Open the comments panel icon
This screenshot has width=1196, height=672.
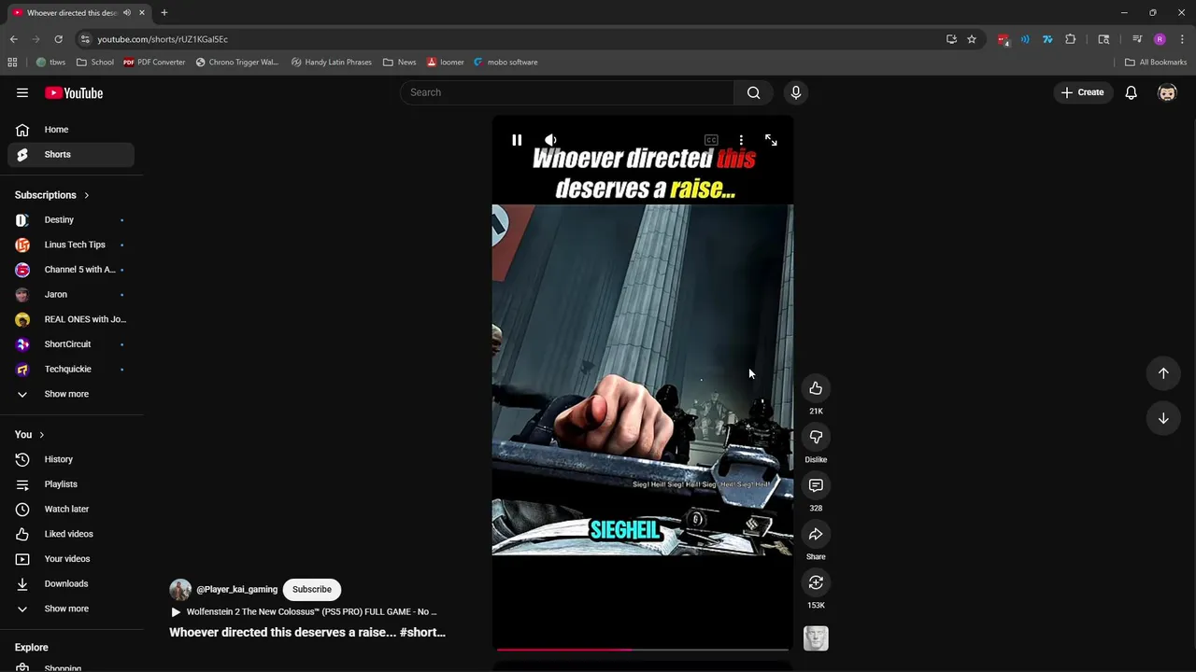(x=816, y=485)
